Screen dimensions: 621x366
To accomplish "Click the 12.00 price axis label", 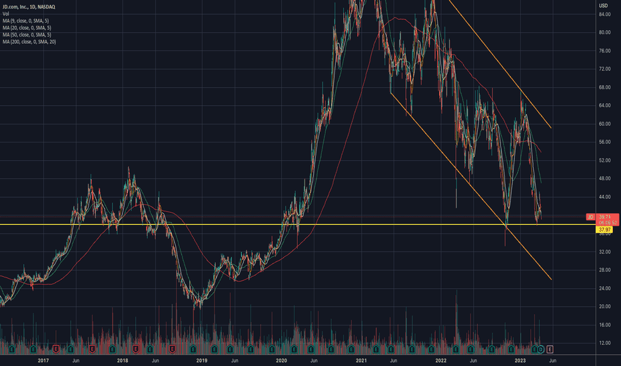I will point(604,343).
